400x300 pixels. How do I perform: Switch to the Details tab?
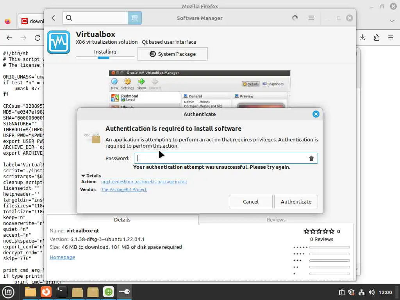[122, 220]
